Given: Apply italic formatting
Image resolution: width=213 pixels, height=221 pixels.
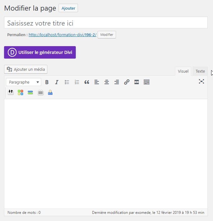Looking at the screenshot, I should [57, 82].
